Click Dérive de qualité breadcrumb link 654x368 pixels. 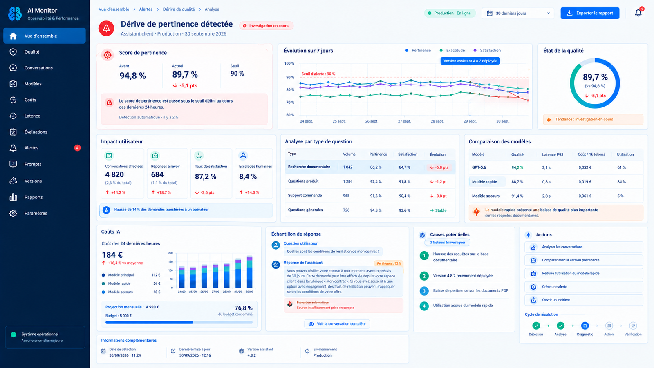point(179,9)
